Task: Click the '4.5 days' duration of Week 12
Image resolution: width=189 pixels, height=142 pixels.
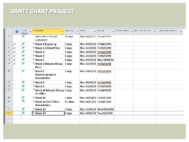Action: click(x=69, y=102)
